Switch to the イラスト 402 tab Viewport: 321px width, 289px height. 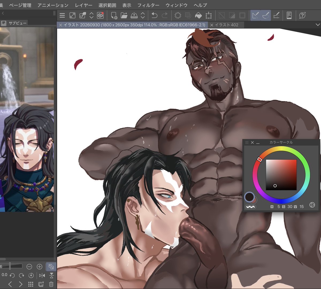[227, 25]
